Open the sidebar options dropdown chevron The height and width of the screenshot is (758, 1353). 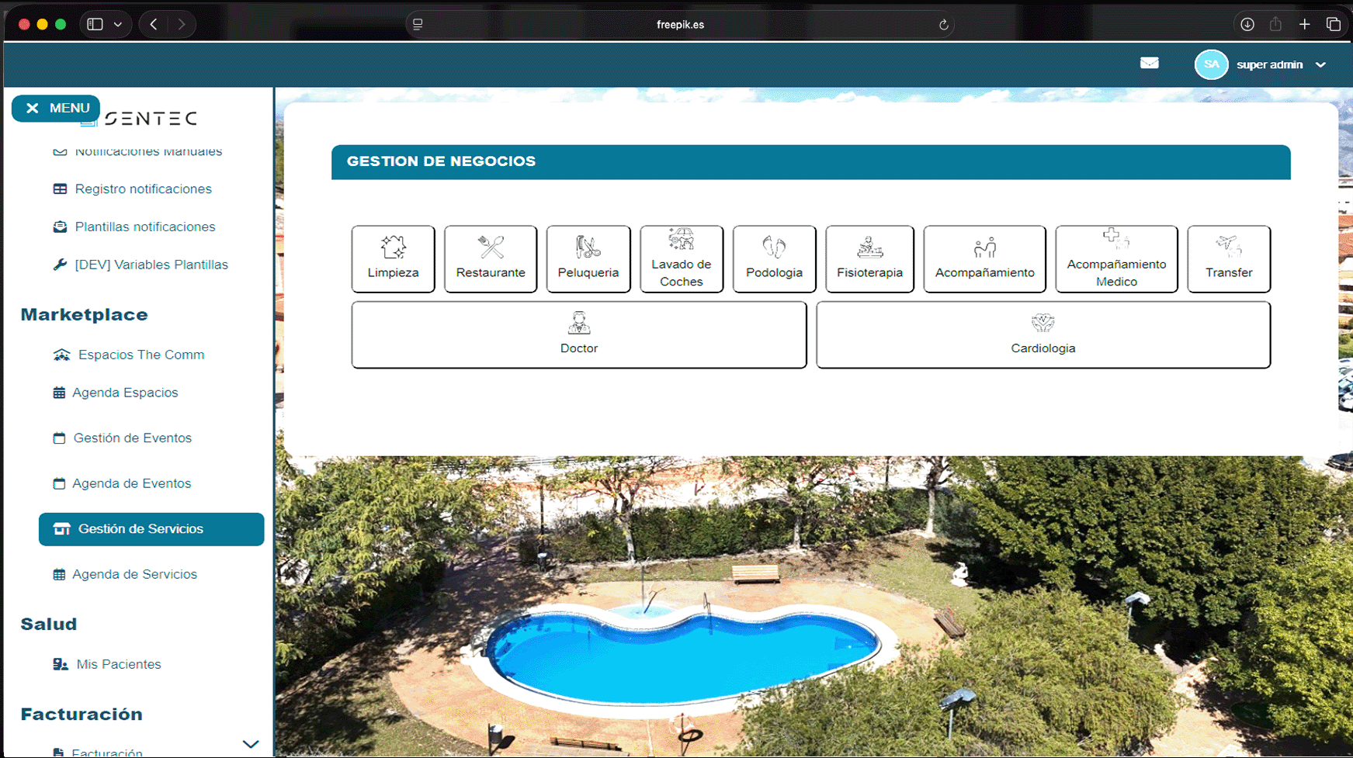pos(118,25)
